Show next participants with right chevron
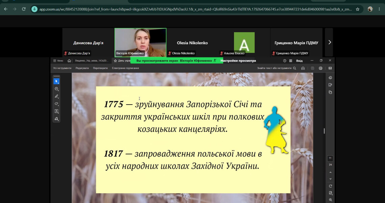385x203 pixels. [330, 42]
